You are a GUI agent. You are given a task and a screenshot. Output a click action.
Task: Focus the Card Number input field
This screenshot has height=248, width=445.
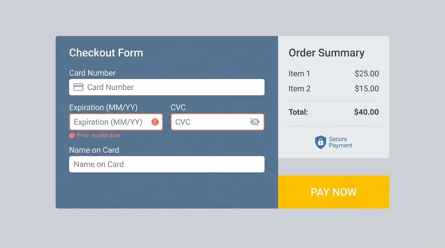pos(167,87)
